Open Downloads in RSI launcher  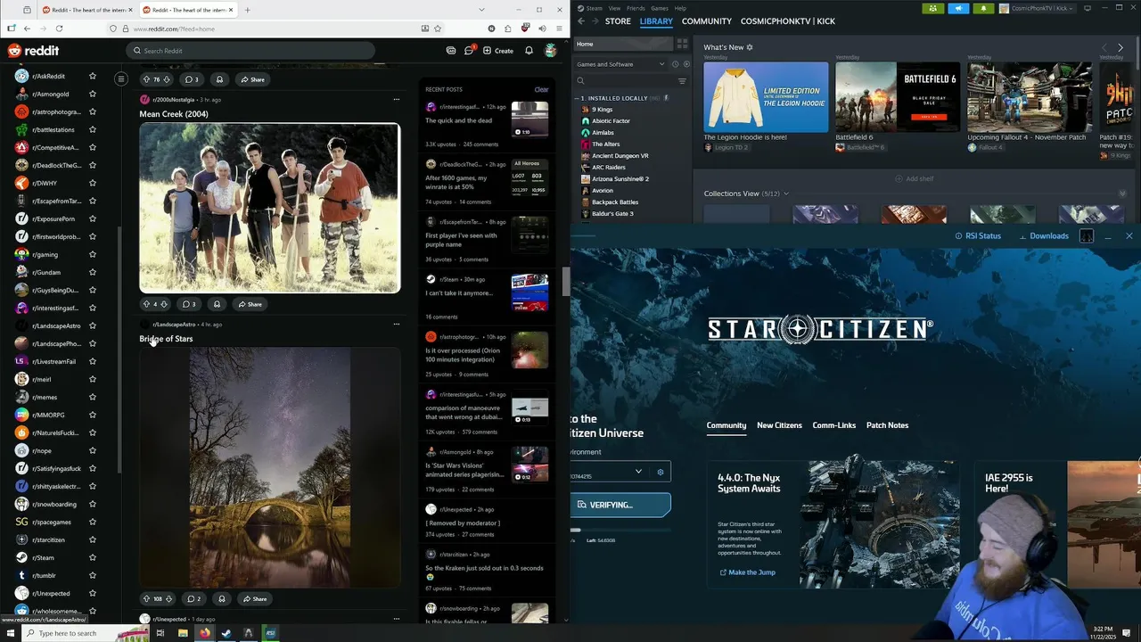(1043, 236)
